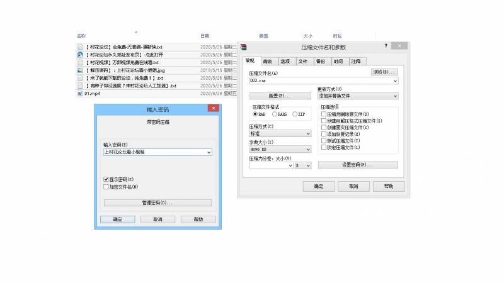Screen dimensions: 504x283
Task: Click the 01.mp4 video file icon
Action: click(x=80, y=94)
